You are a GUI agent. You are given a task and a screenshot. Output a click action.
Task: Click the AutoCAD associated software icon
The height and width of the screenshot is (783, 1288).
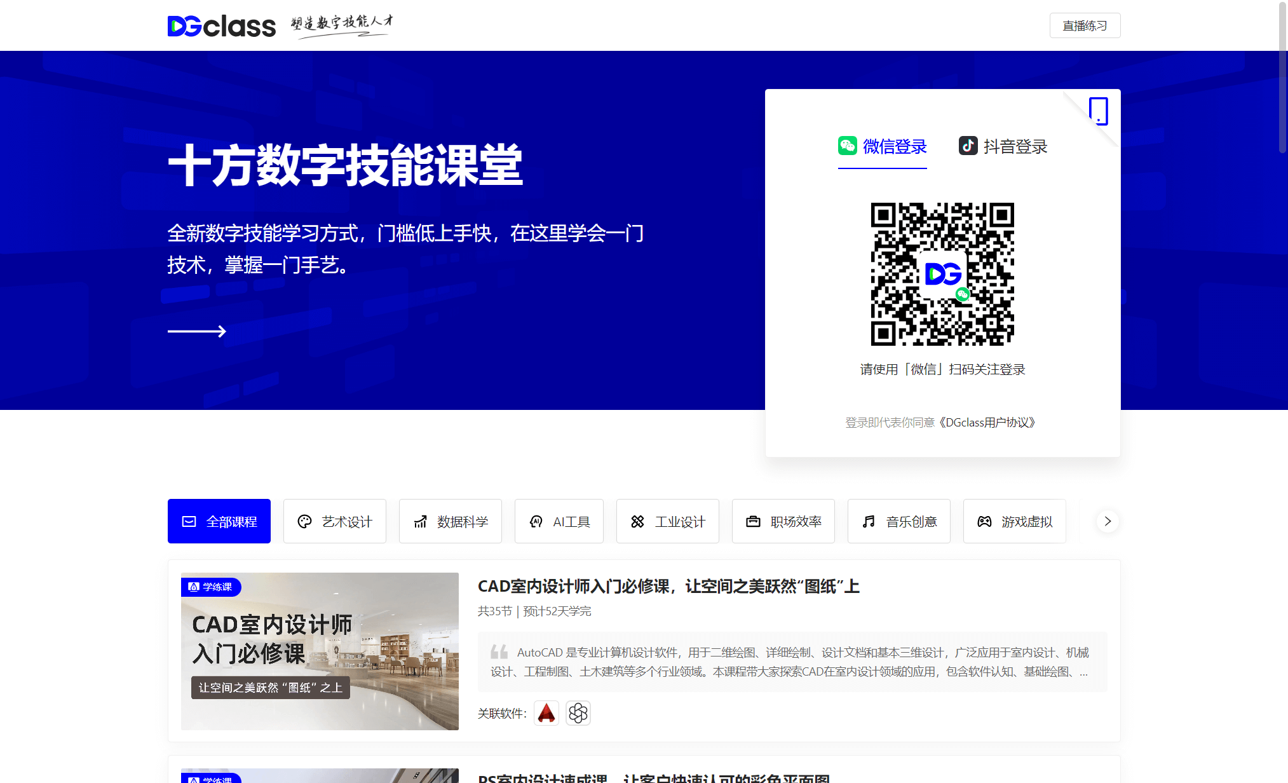[546, 713]
